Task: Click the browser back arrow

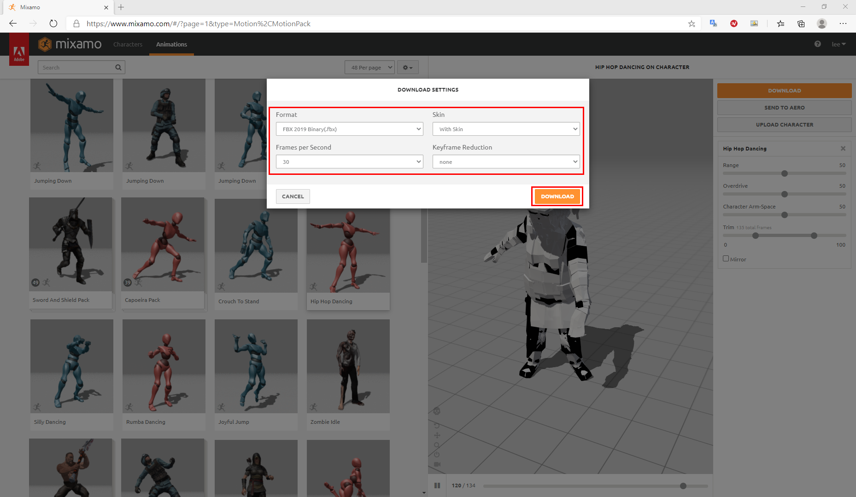Action: coord(13,23)
